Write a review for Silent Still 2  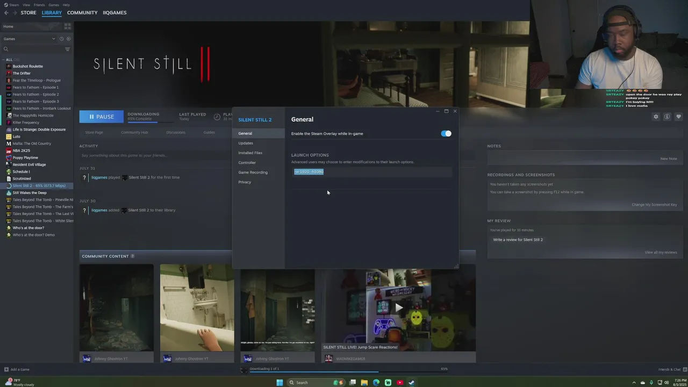pos(518,240)
